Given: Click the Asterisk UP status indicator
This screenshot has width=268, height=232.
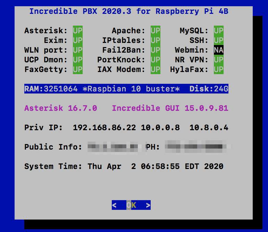Looking at the screenshot, I should [78, 30].
